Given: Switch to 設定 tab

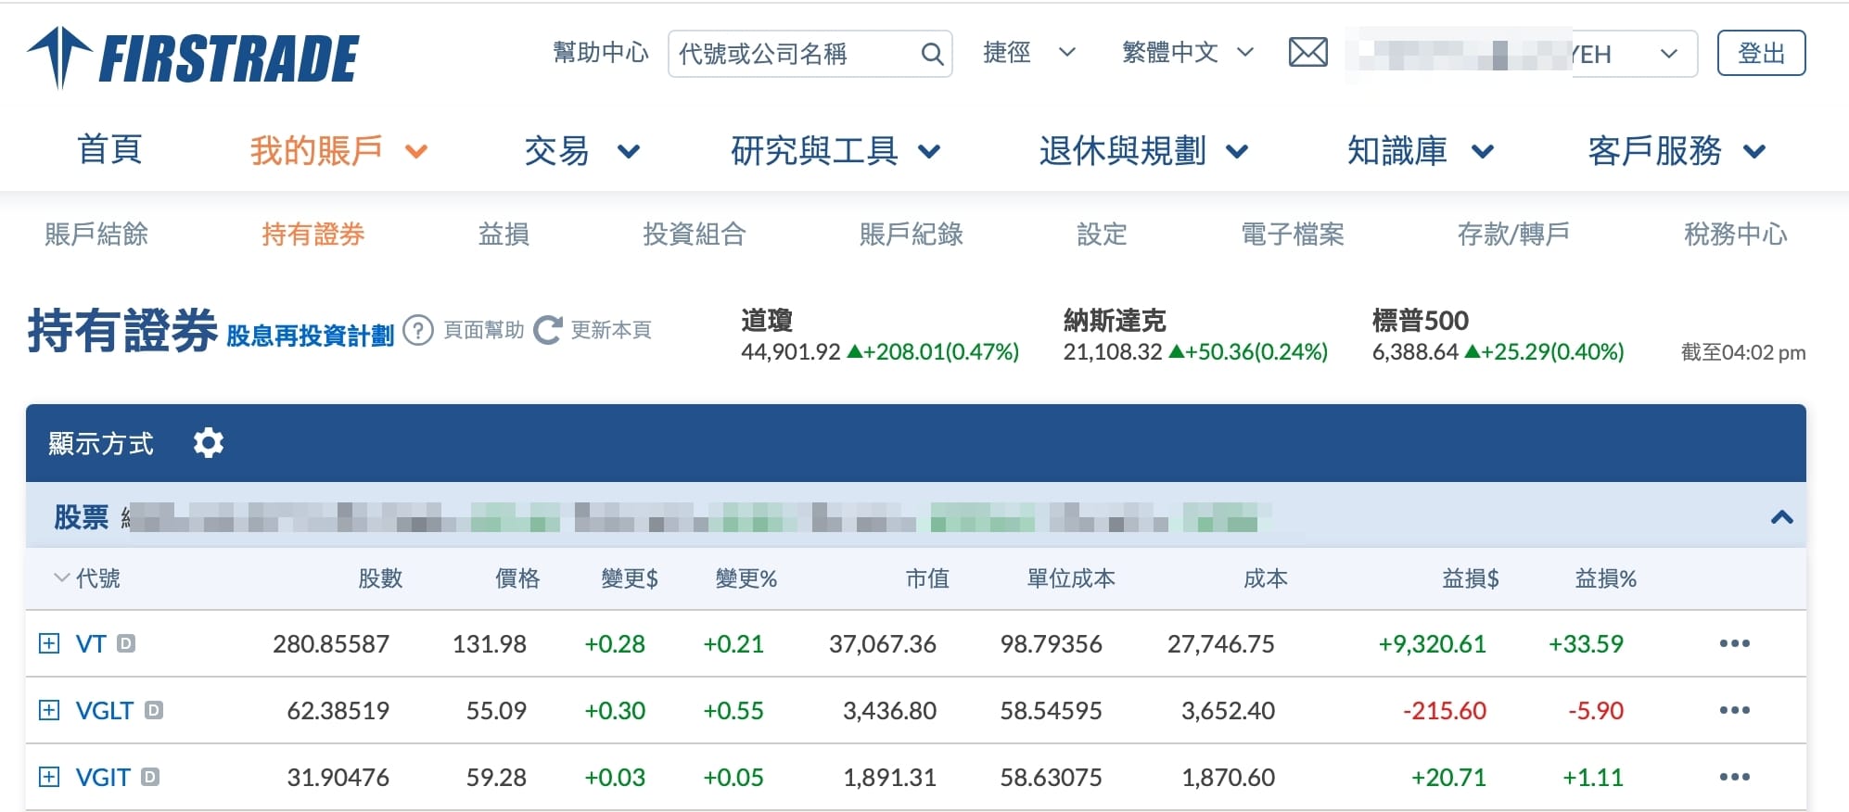Looking at the screenshot, I should (x=1102, y=235).
